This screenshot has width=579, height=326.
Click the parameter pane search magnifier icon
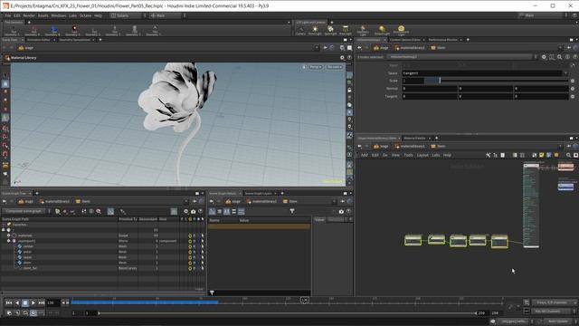point(560,57)
